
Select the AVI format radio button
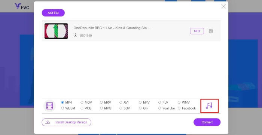point(121,102)
